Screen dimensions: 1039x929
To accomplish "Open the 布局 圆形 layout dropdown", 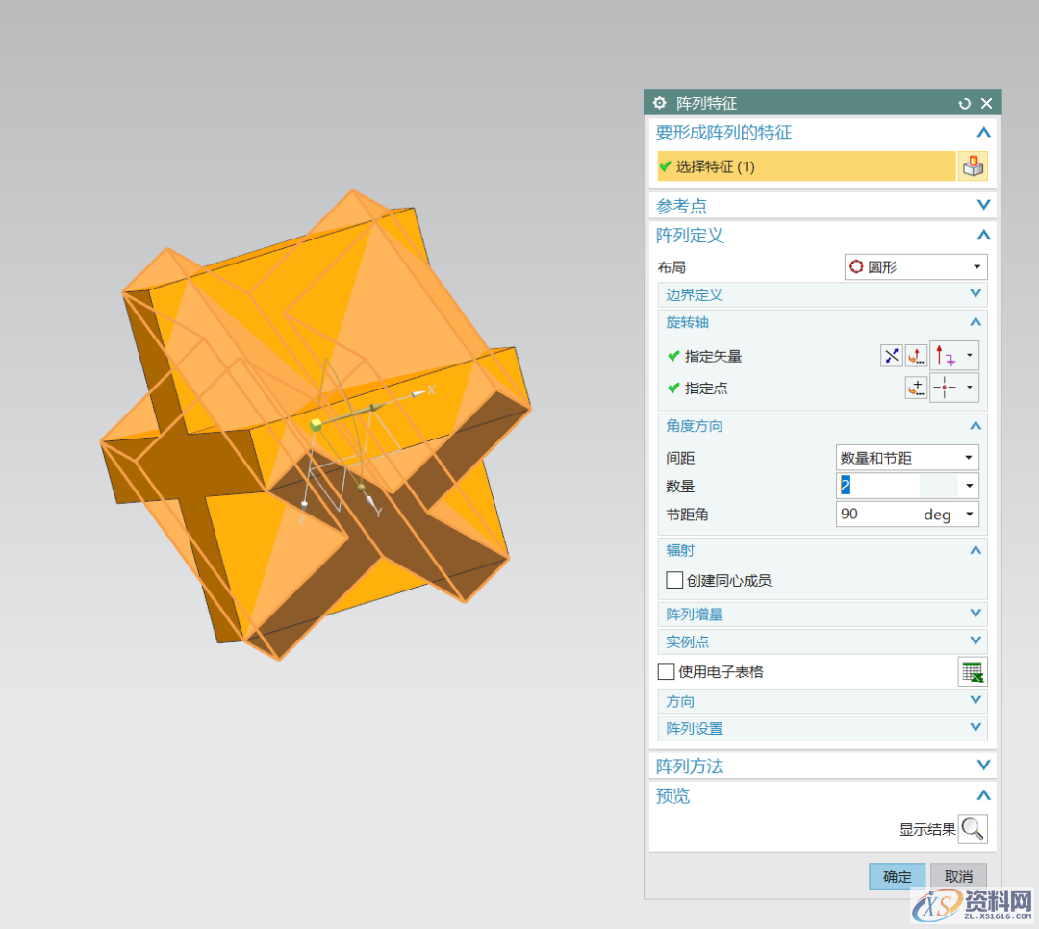I will pyautogui.click(x=915, y=266).
